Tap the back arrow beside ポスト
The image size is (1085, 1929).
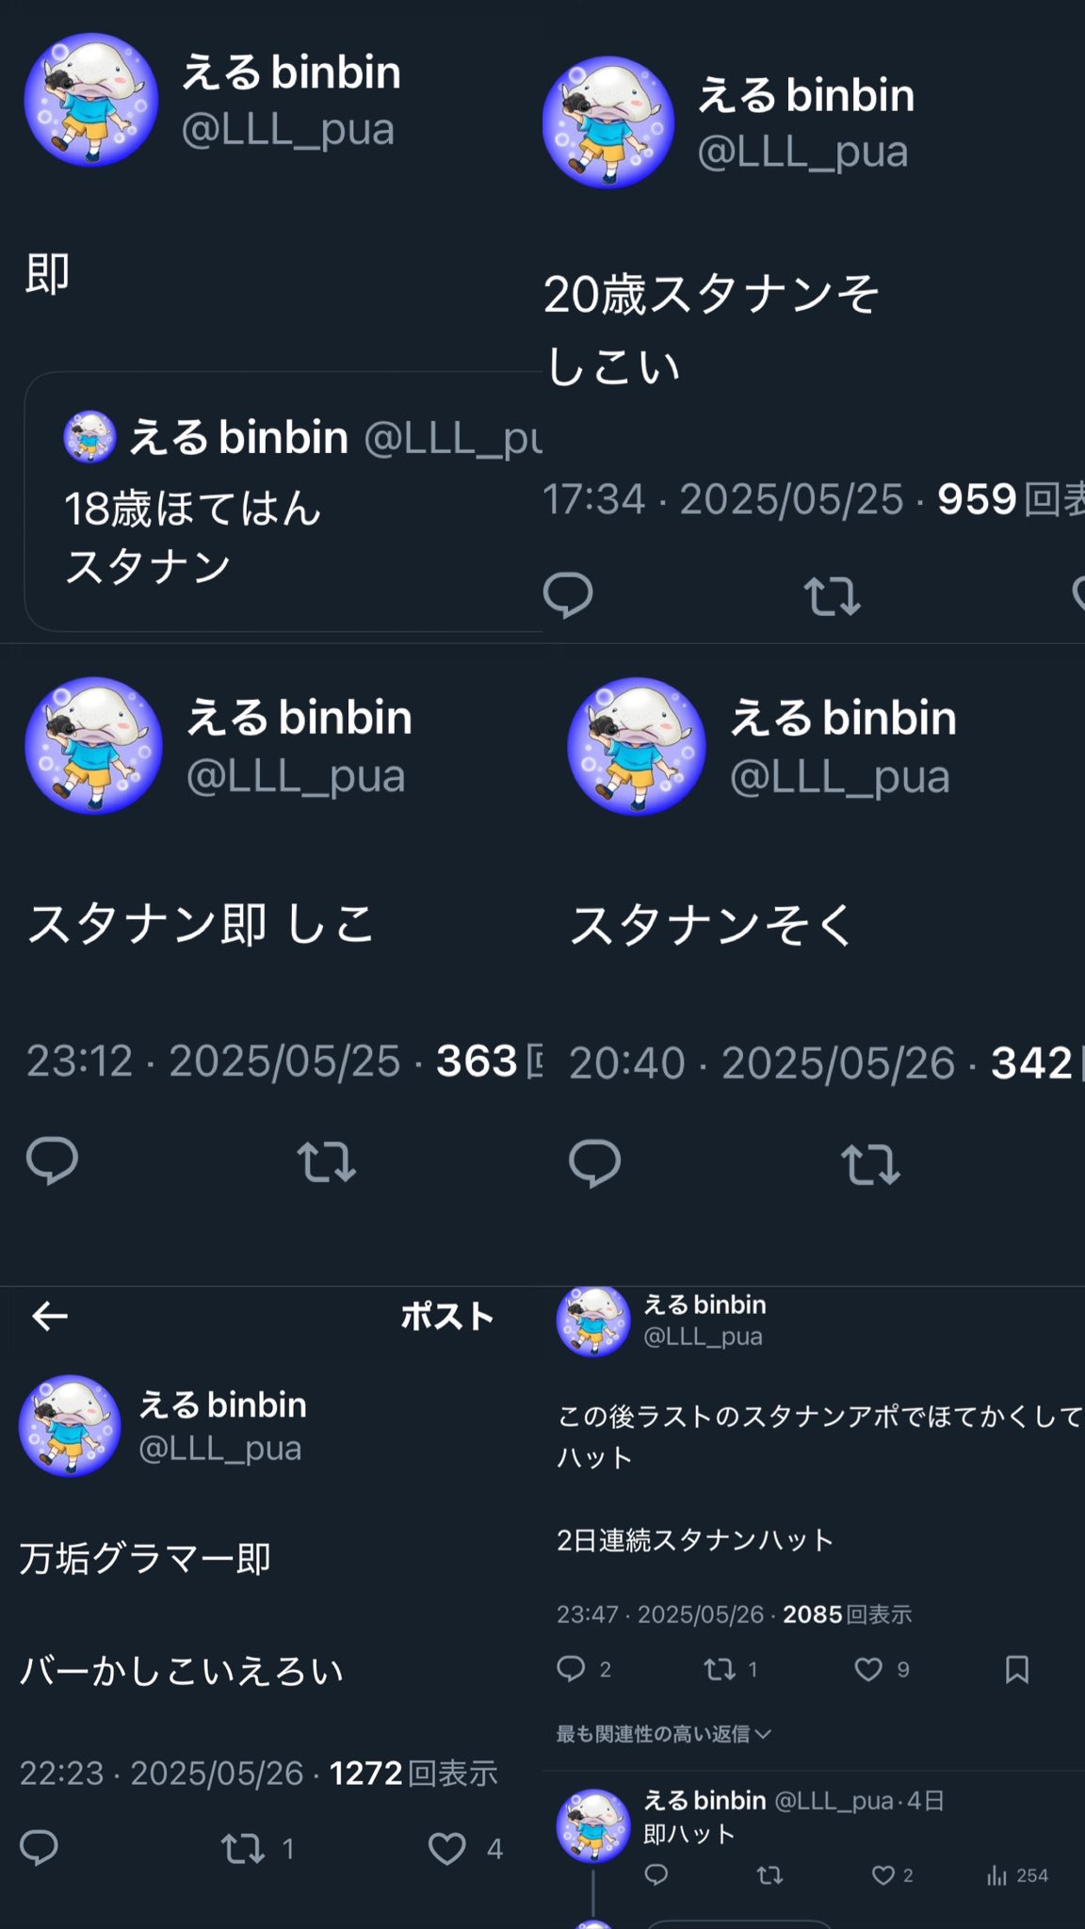50,1316
